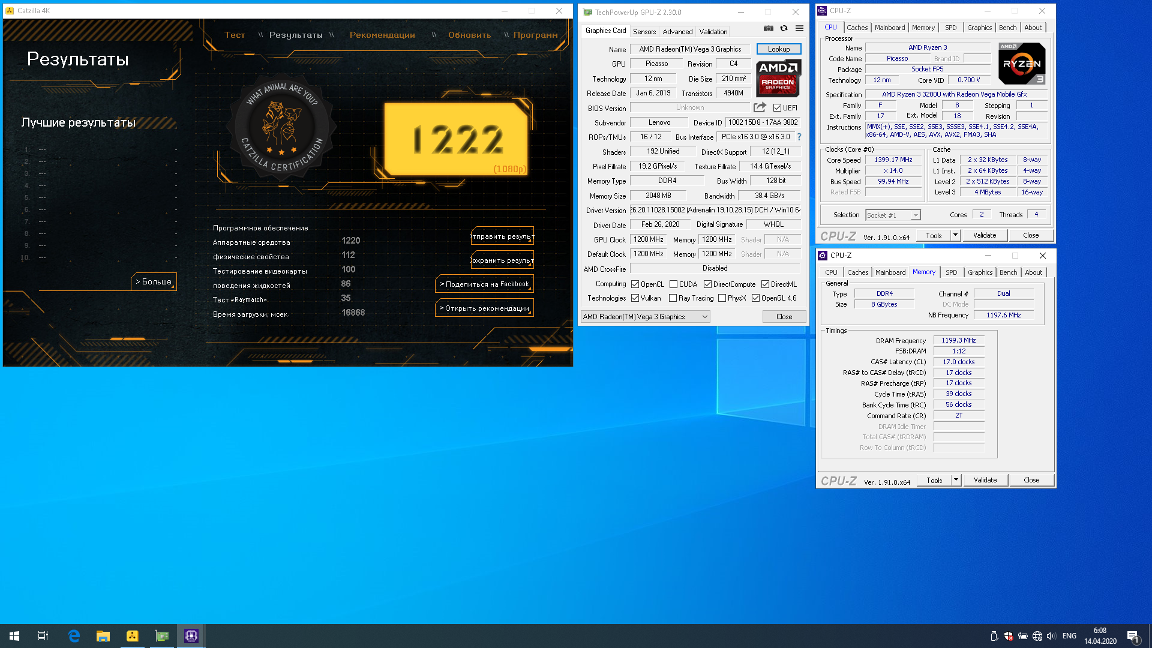This screenshot has height=648, width=1152.
Task: Click Validate in the upper CPU-Z window
Action: (x=985, y=235)
